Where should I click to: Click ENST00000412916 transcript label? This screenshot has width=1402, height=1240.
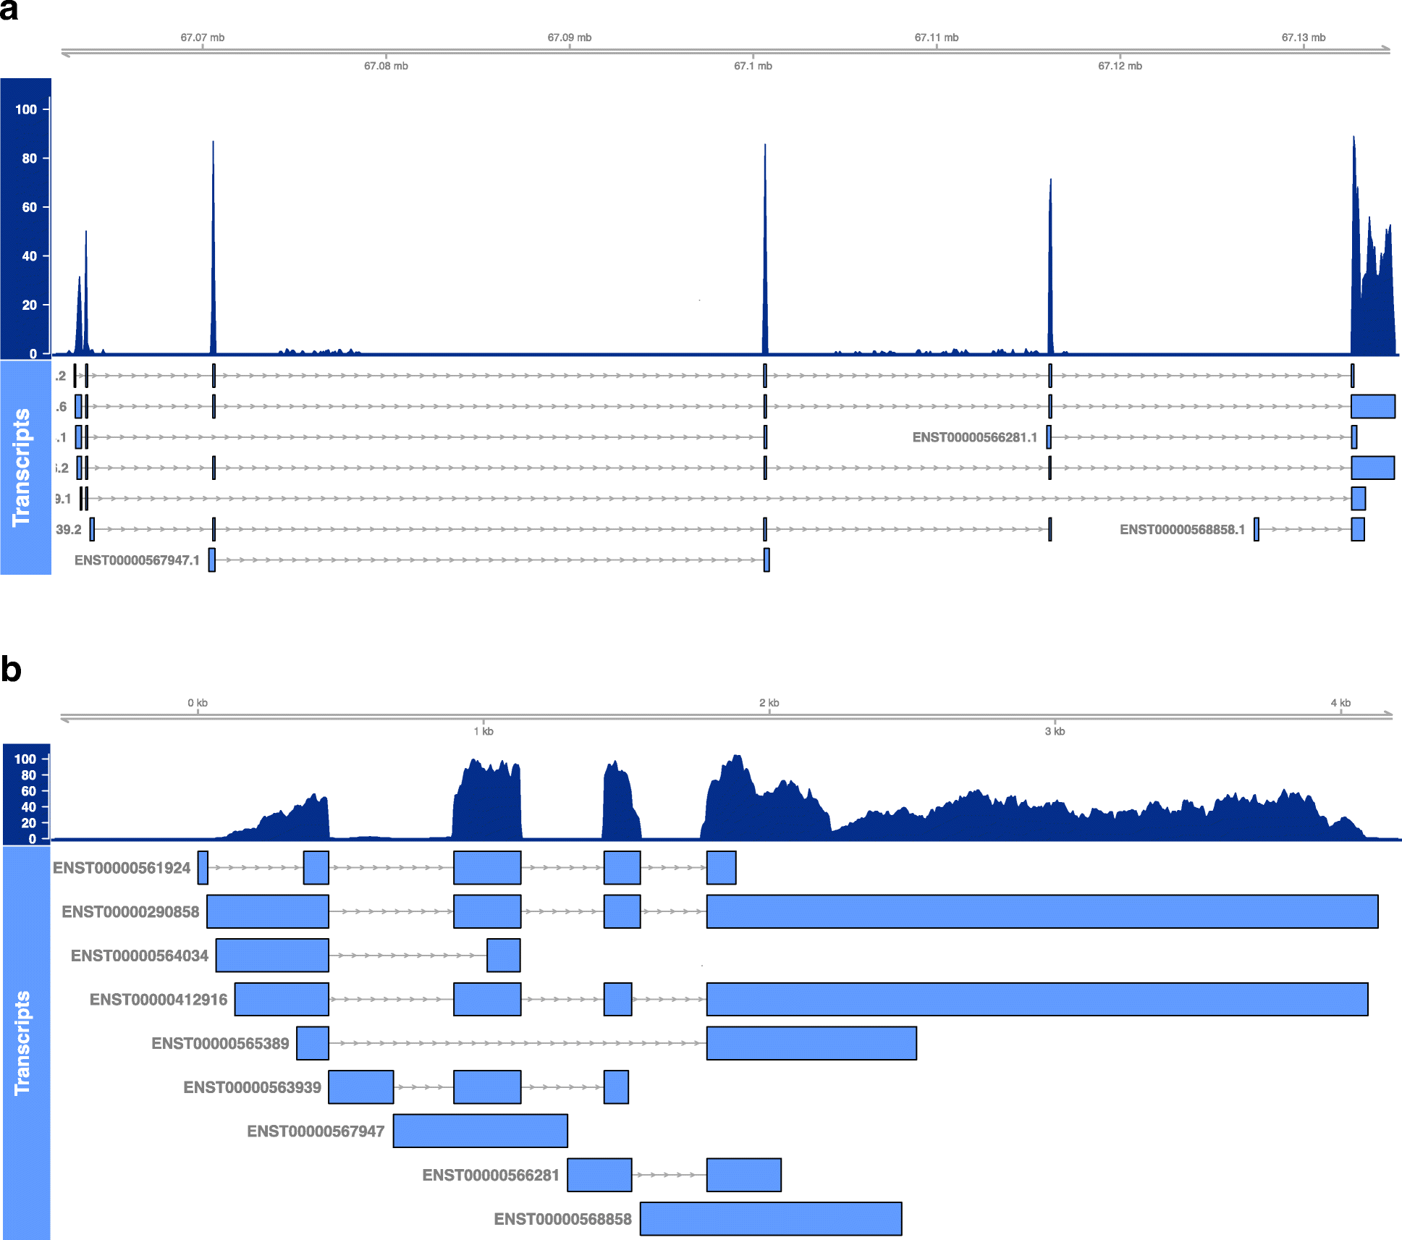click(159, 1000)
